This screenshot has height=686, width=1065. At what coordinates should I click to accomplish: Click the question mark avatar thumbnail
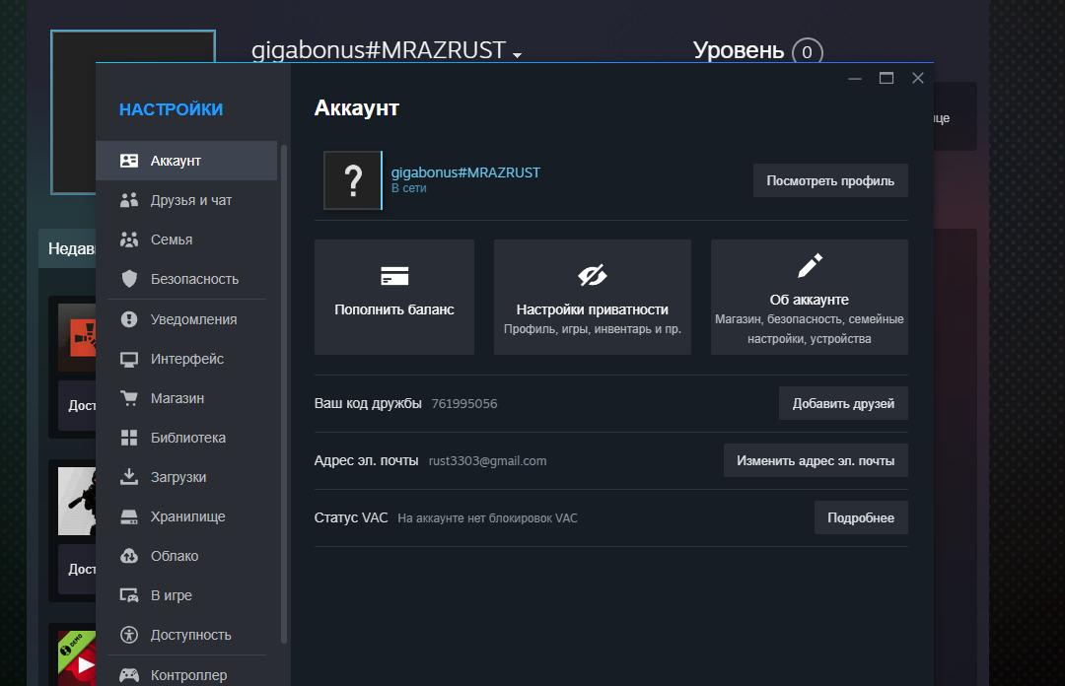[x=352, y=180]
